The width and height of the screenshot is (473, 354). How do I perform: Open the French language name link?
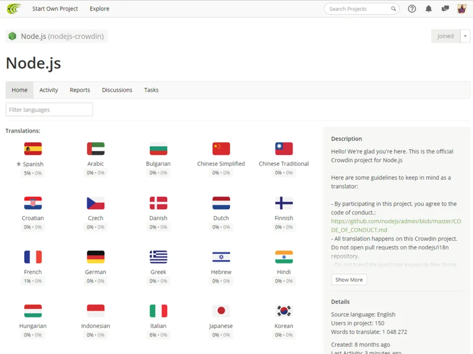tap(33, 272)
